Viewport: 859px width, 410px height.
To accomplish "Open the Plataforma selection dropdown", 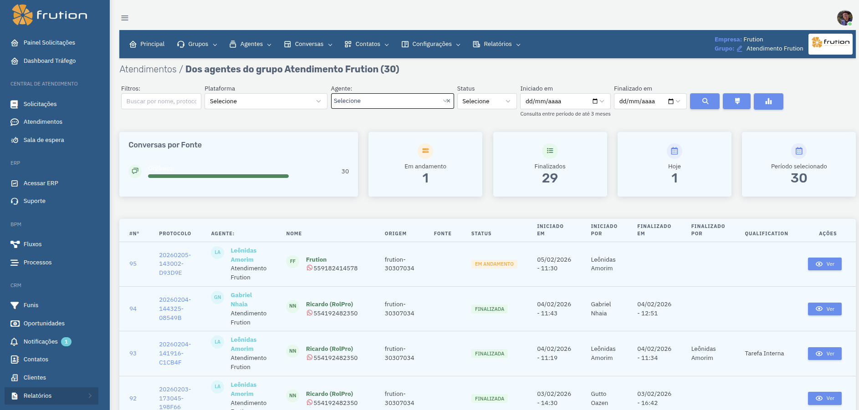I will tap(266, 101).
